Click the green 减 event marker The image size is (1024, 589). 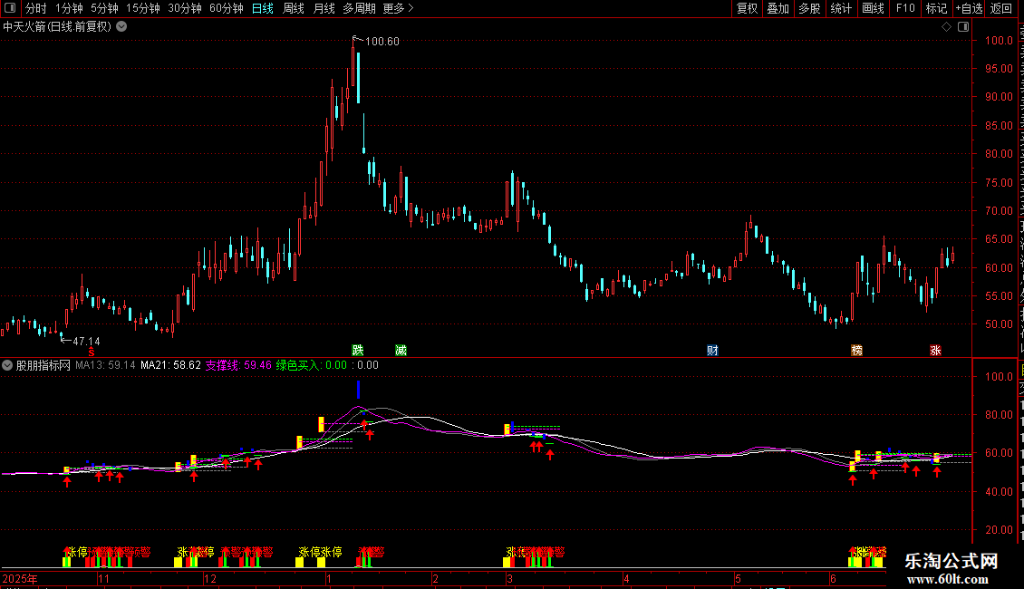401,351
